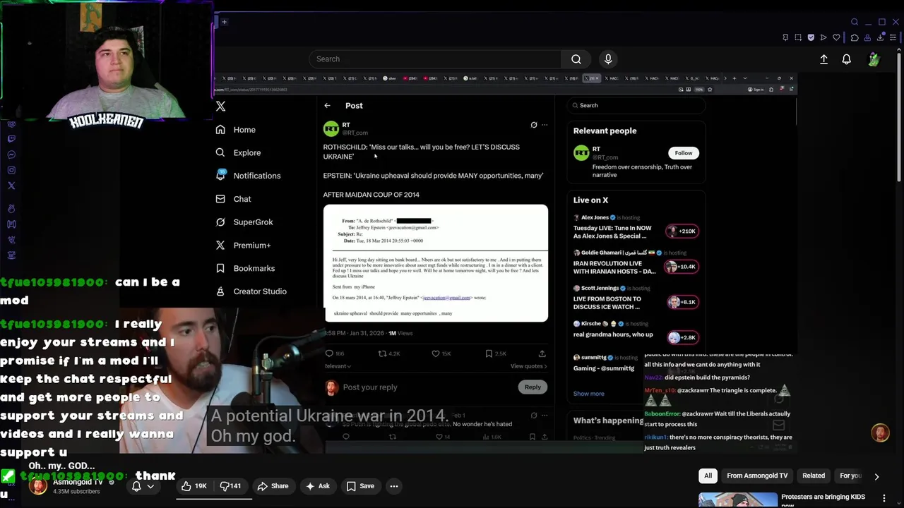Open SuperGrok in X sidebar
Viewport: 904px width, 508px height.
(x=244, y=222)
